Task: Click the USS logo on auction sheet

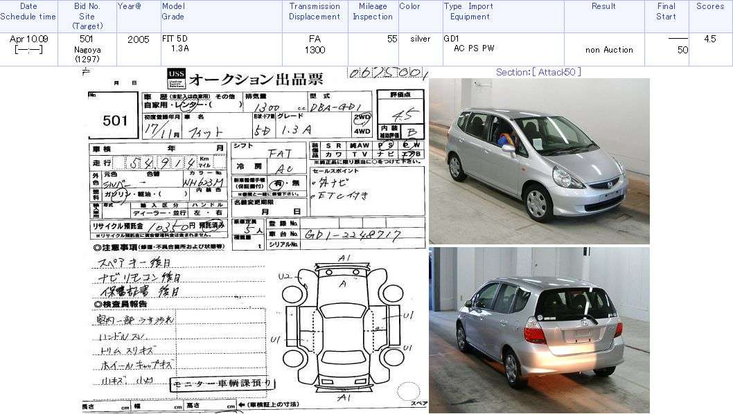Action: (x=176, y=78)
